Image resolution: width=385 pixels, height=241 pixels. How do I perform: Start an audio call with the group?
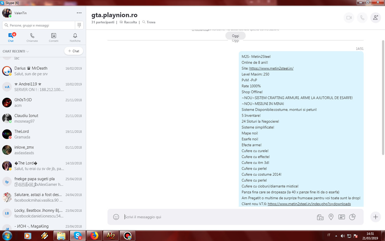point(362,18)
